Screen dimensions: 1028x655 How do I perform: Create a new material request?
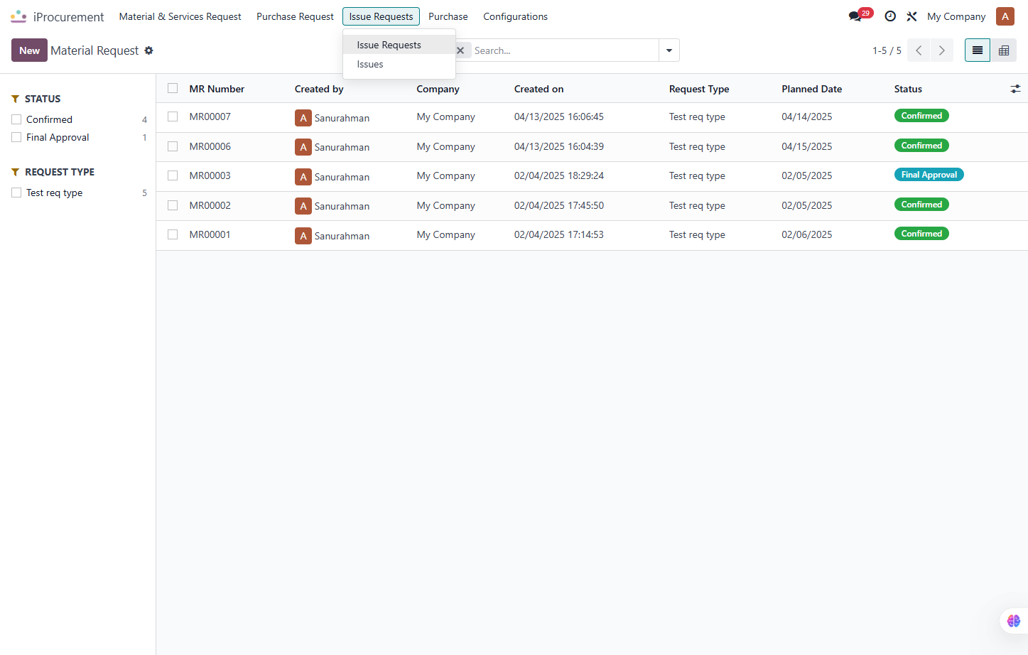29,50
